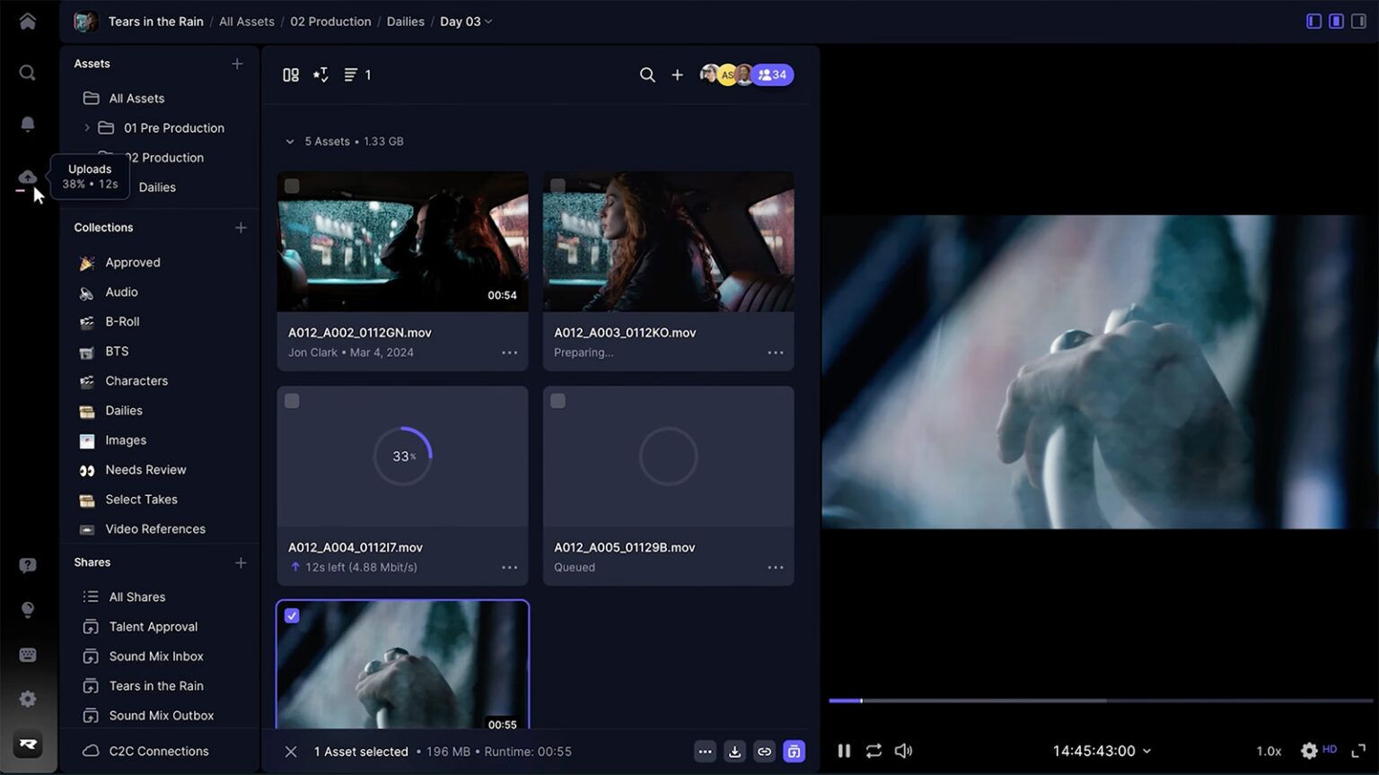Open more options for A012_A005_01129B.mov
Viewport: 1379px width, 775px height.
point(776,567)
